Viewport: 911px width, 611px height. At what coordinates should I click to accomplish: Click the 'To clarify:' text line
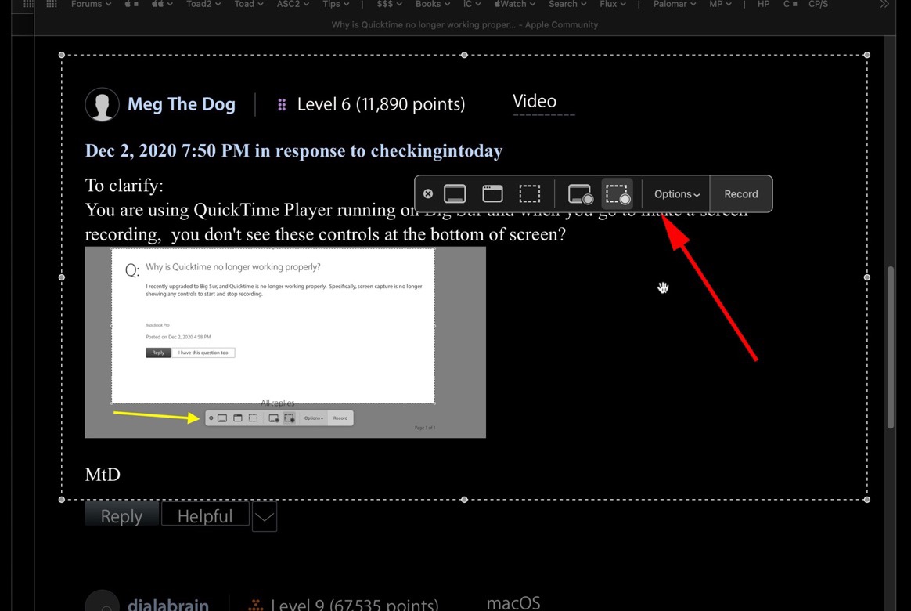(124, 186)
